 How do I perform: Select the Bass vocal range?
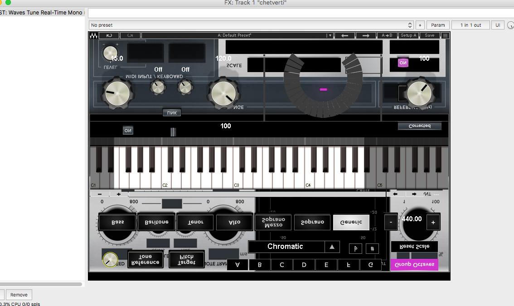(x=117, y=222)
